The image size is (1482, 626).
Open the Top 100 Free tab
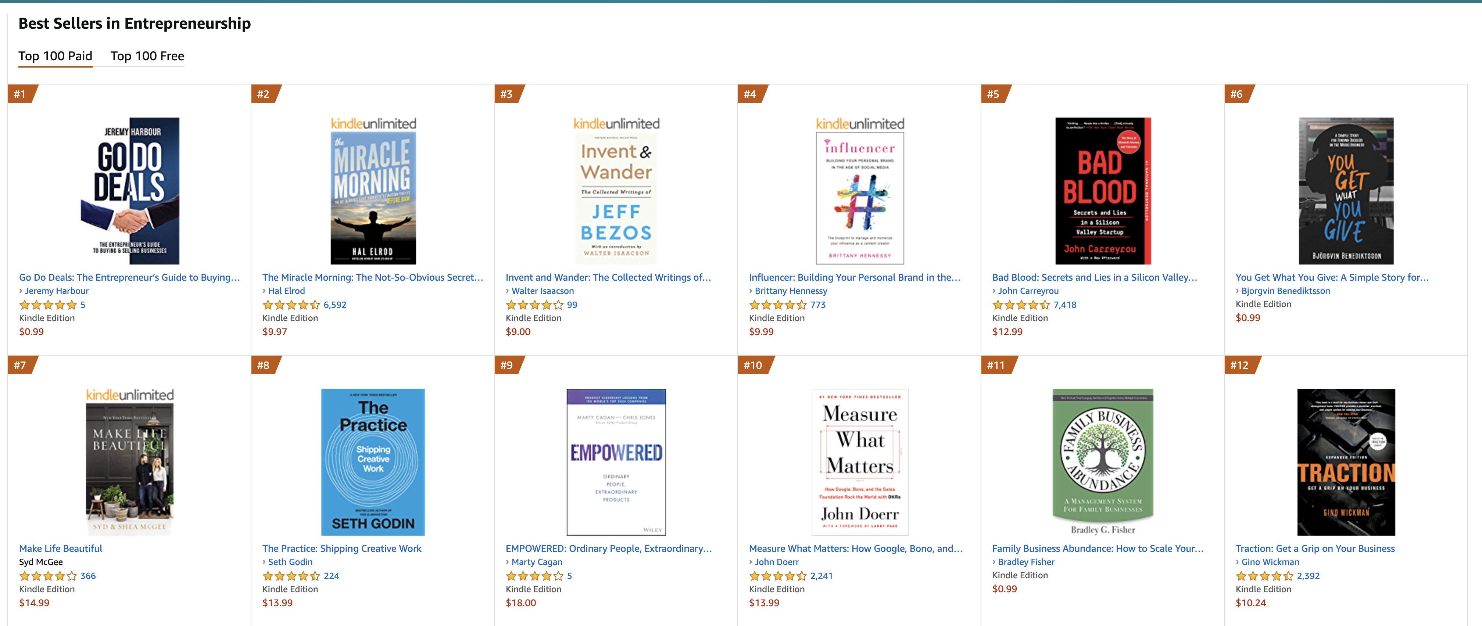tap(147, 56)
